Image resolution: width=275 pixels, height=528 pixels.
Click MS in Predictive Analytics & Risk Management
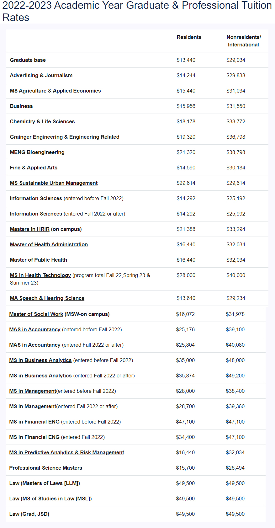(66, 452)
